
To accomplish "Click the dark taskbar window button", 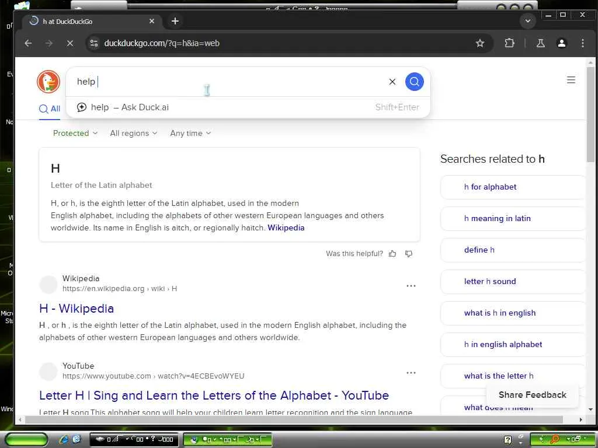I will click(135, 439).
